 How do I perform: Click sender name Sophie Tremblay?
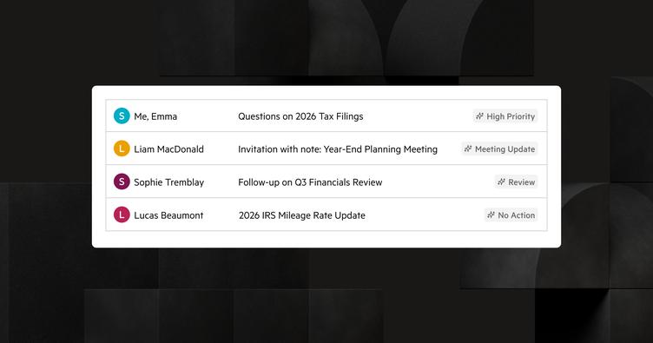pyautogui.click(x=169, y=182)
